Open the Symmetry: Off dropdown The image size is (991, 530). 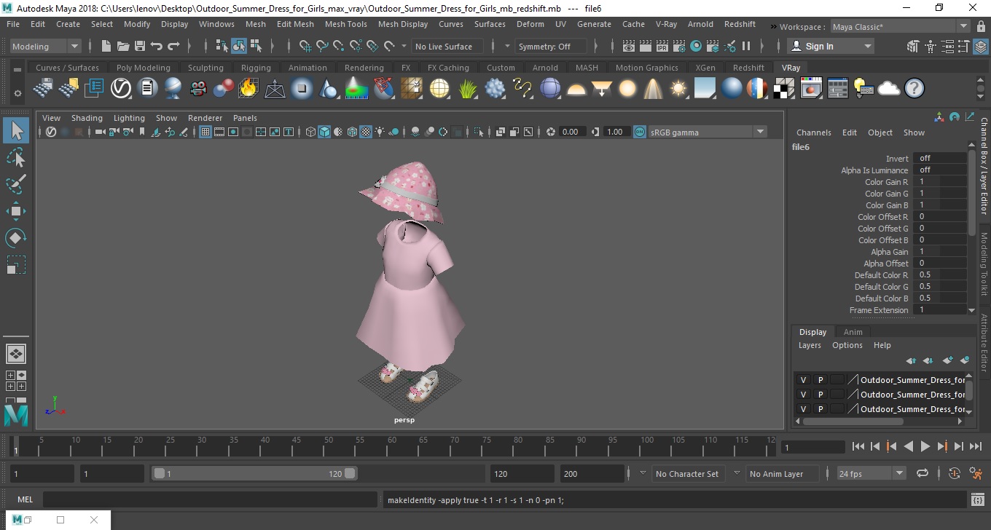coord(551,46)
